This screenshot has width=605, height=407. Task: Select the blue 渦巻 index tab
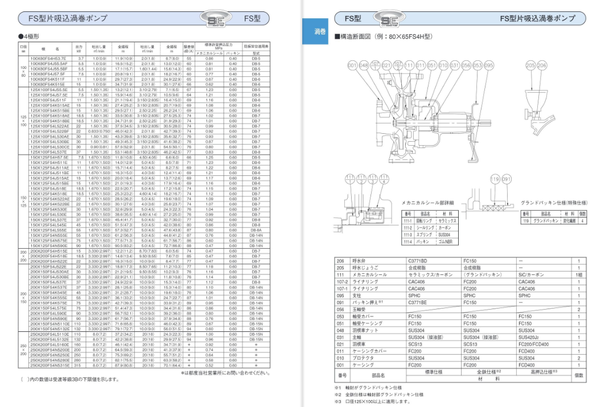pyautogui.click(x=316, y=31)
